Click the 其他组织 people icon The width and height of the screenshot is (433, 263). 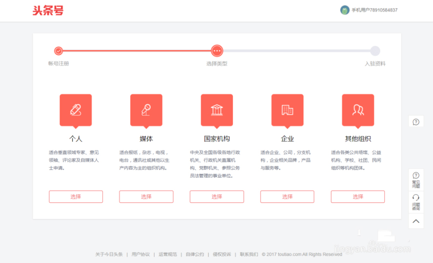coord(358,109)
